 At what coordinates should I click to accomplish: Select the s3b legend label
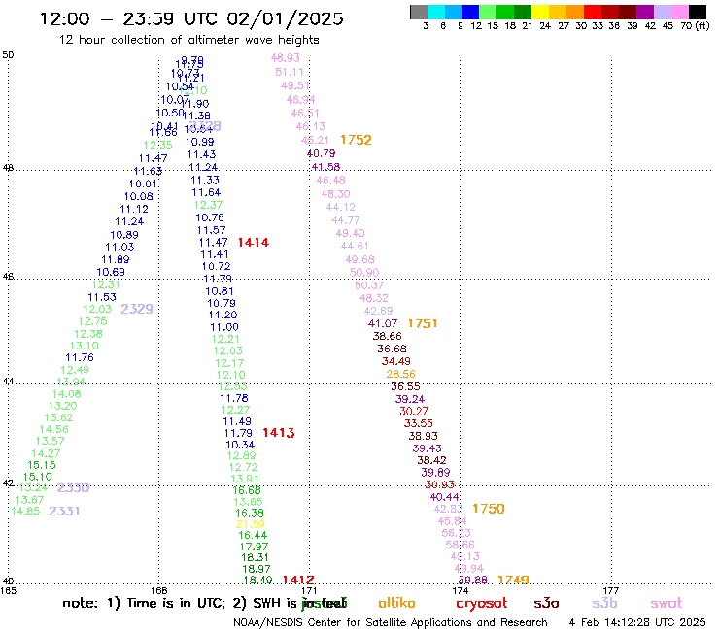coord(604,603)
